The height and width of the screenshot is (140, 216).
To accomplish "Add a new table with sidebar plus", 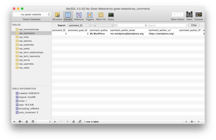I will 14,122.
